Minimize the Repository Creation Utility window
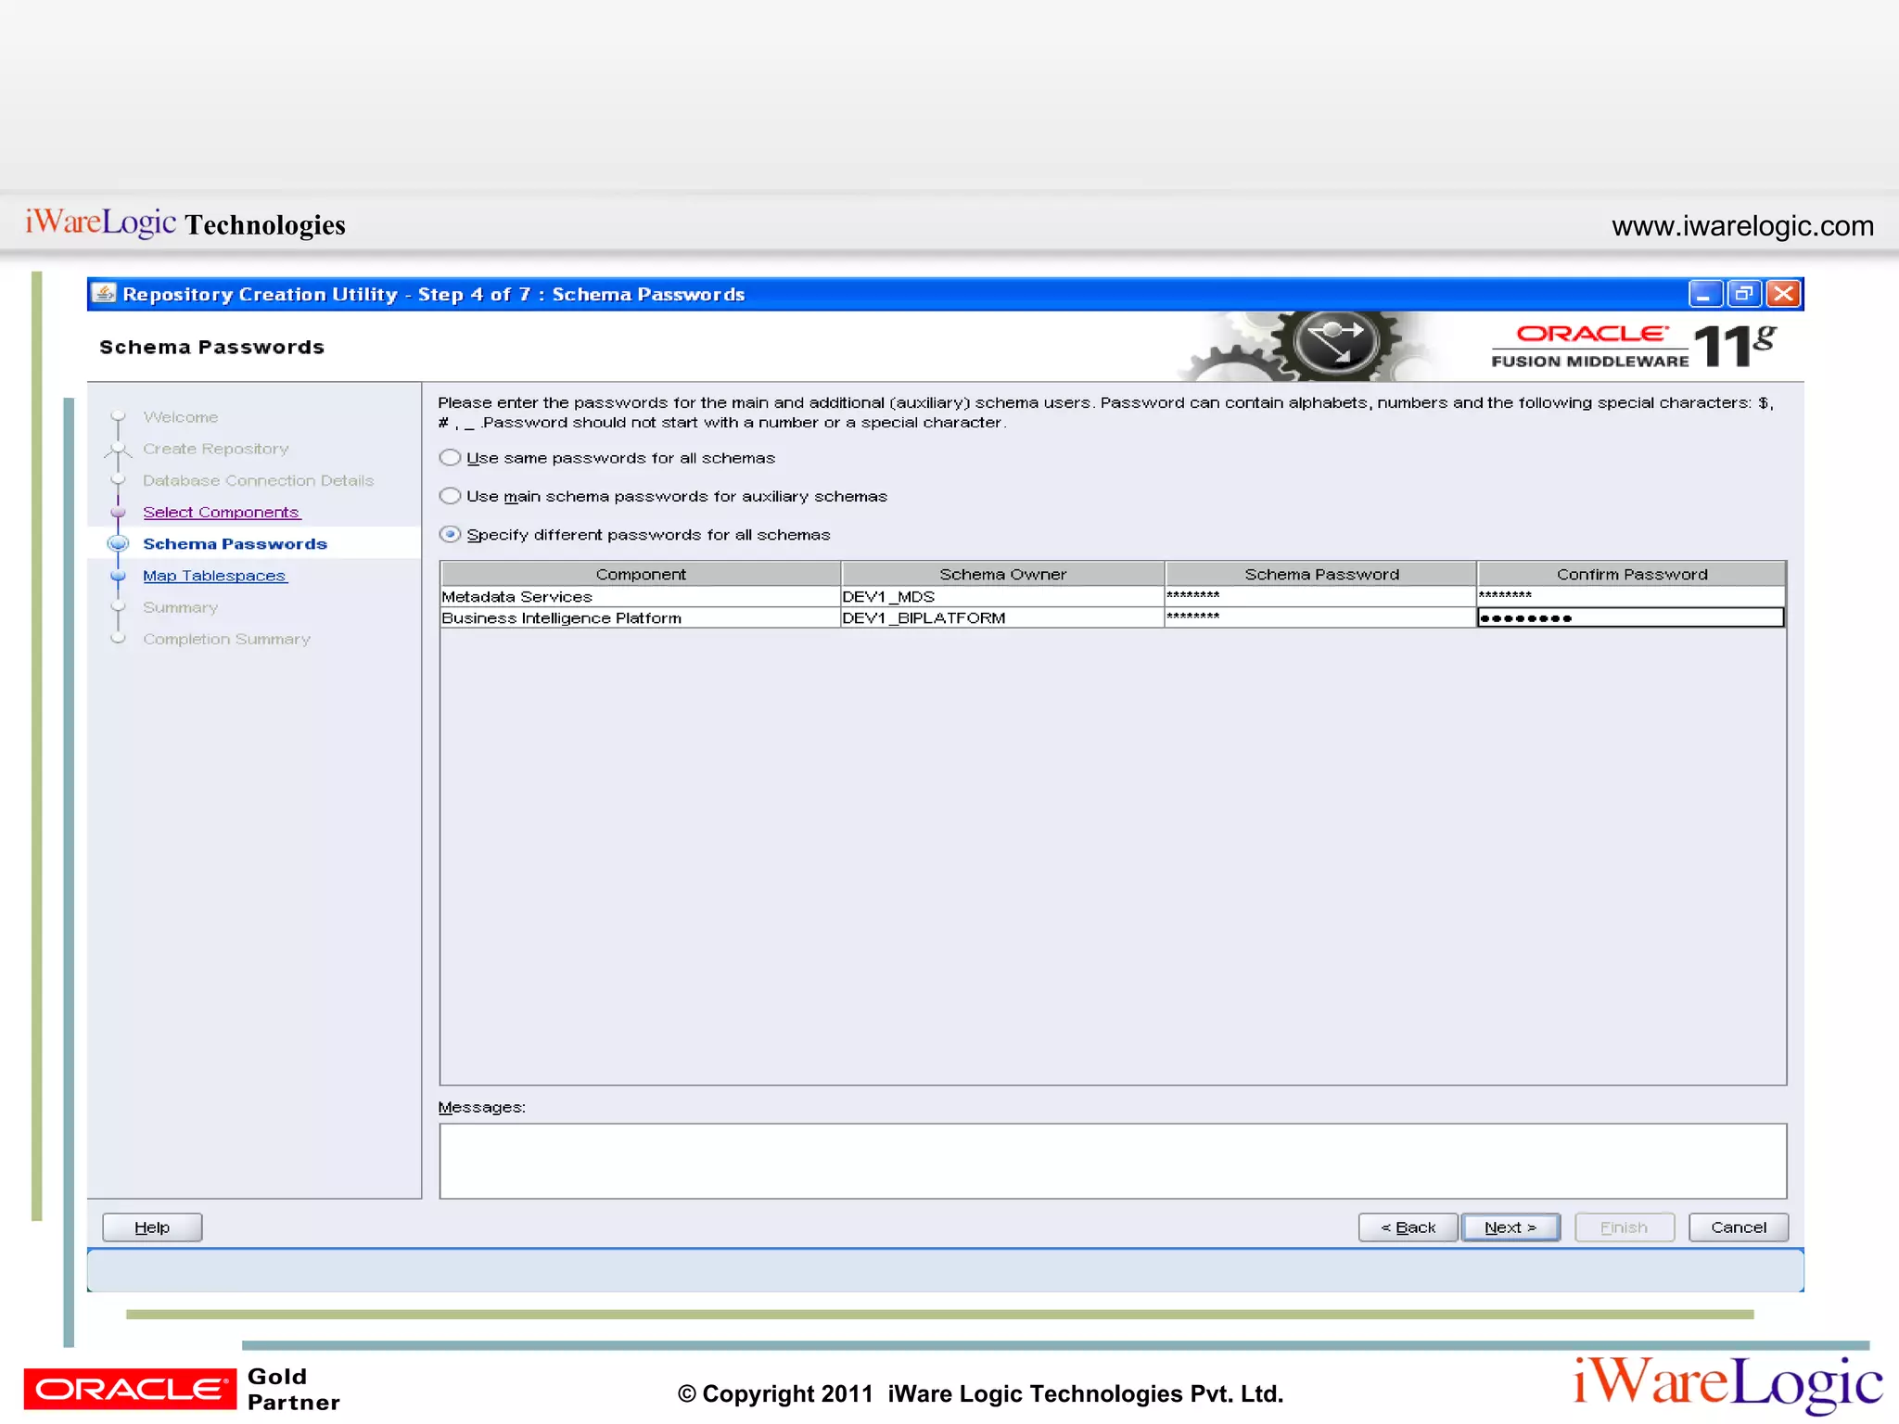 point(1704,294)
